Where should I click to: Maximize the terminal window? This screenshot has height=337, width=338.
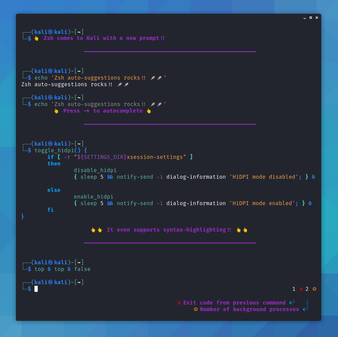click(x=310, y=18)
